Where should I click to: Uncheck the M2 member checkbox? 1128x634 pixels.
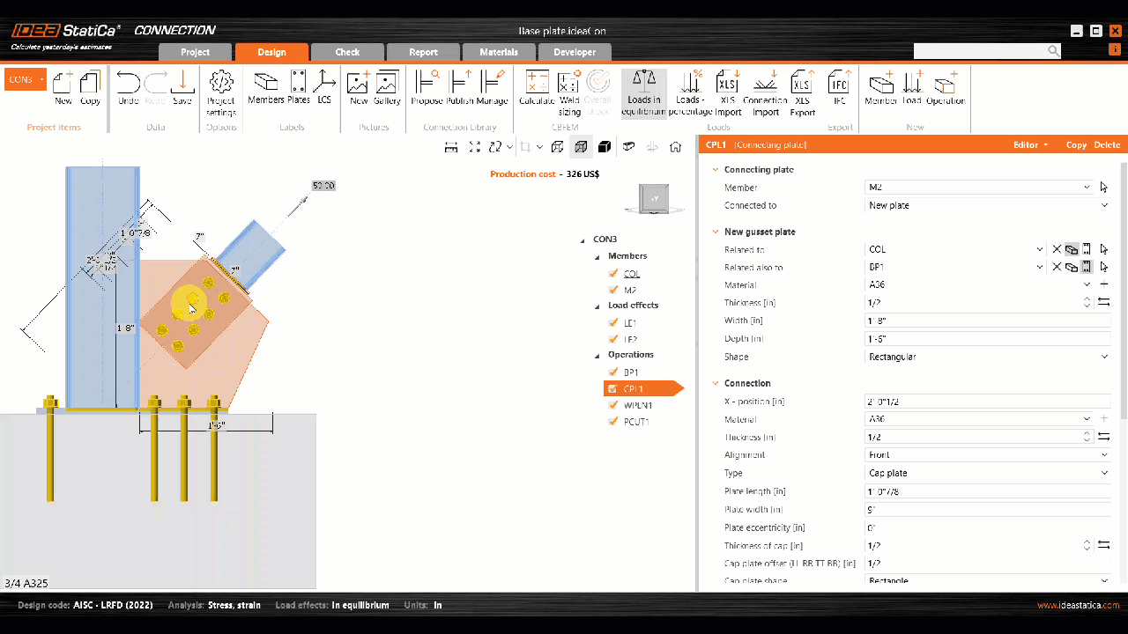(x=613, y=290)
